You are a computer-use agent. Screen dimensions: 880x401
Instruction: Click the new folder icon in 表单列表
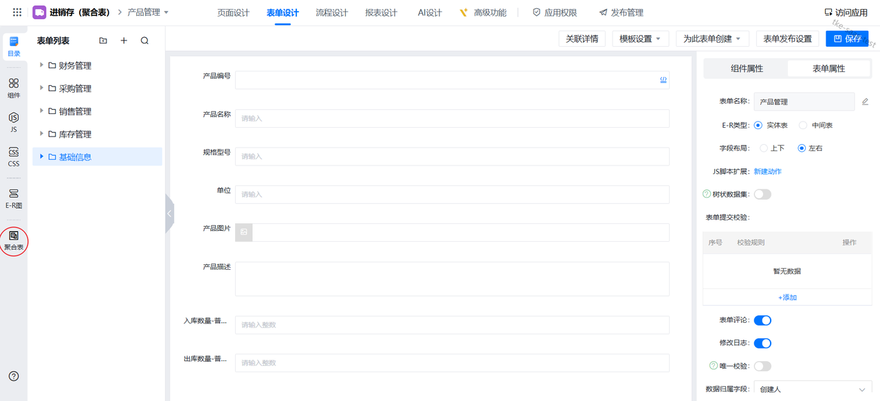pos(103,41)
